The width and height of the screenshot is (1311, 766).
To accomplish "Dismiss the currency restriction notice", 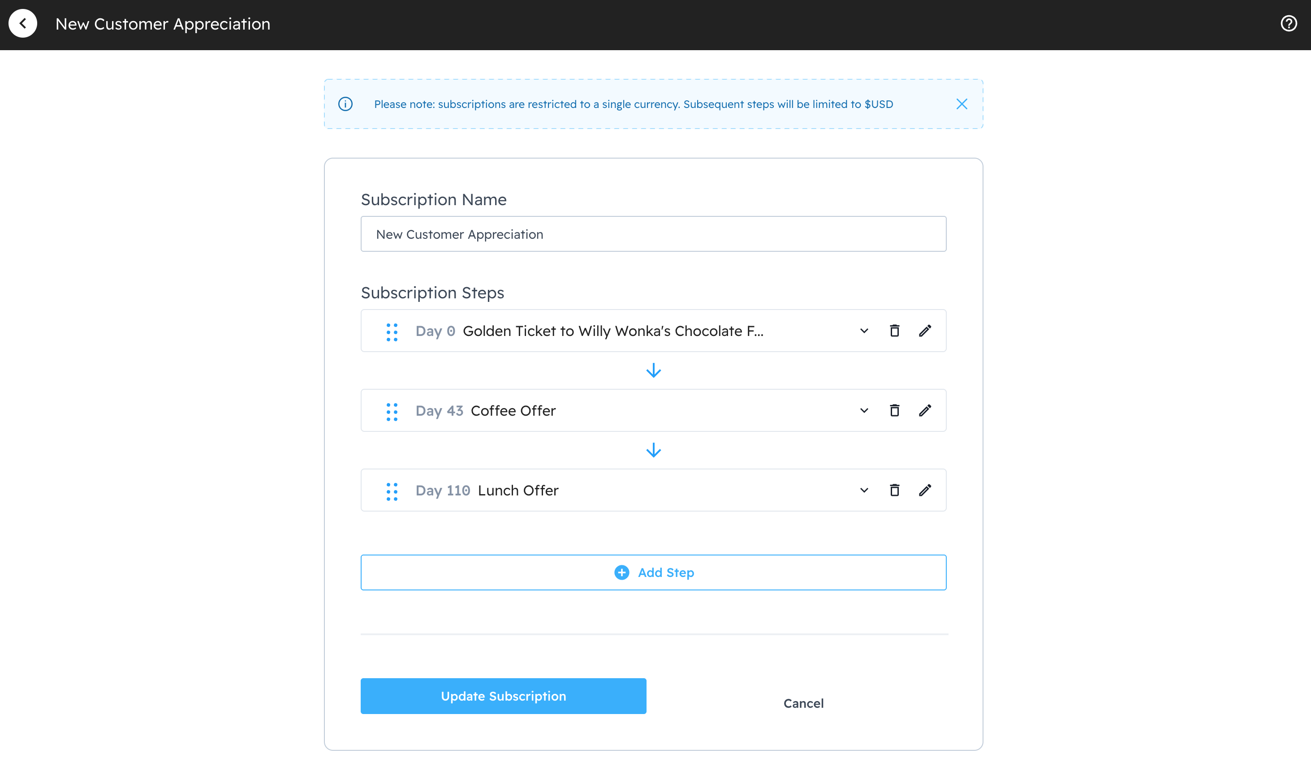I will pyautogui.click(x=962, y=104).
